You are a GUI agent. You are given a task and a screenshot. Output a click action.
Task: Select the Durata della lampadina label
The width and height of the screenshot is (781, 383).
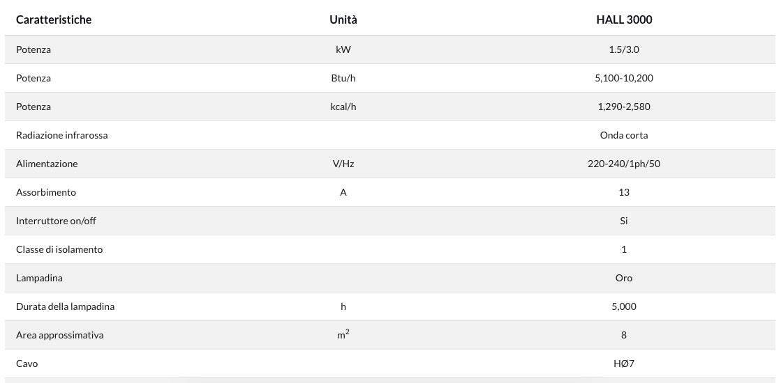pos(65,306)
